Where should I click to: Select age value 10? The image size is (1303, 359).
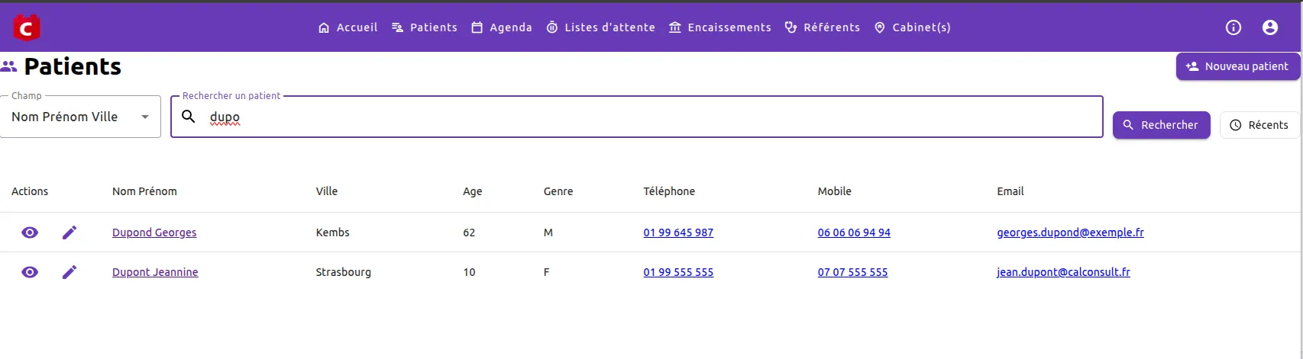pos(469,272)
